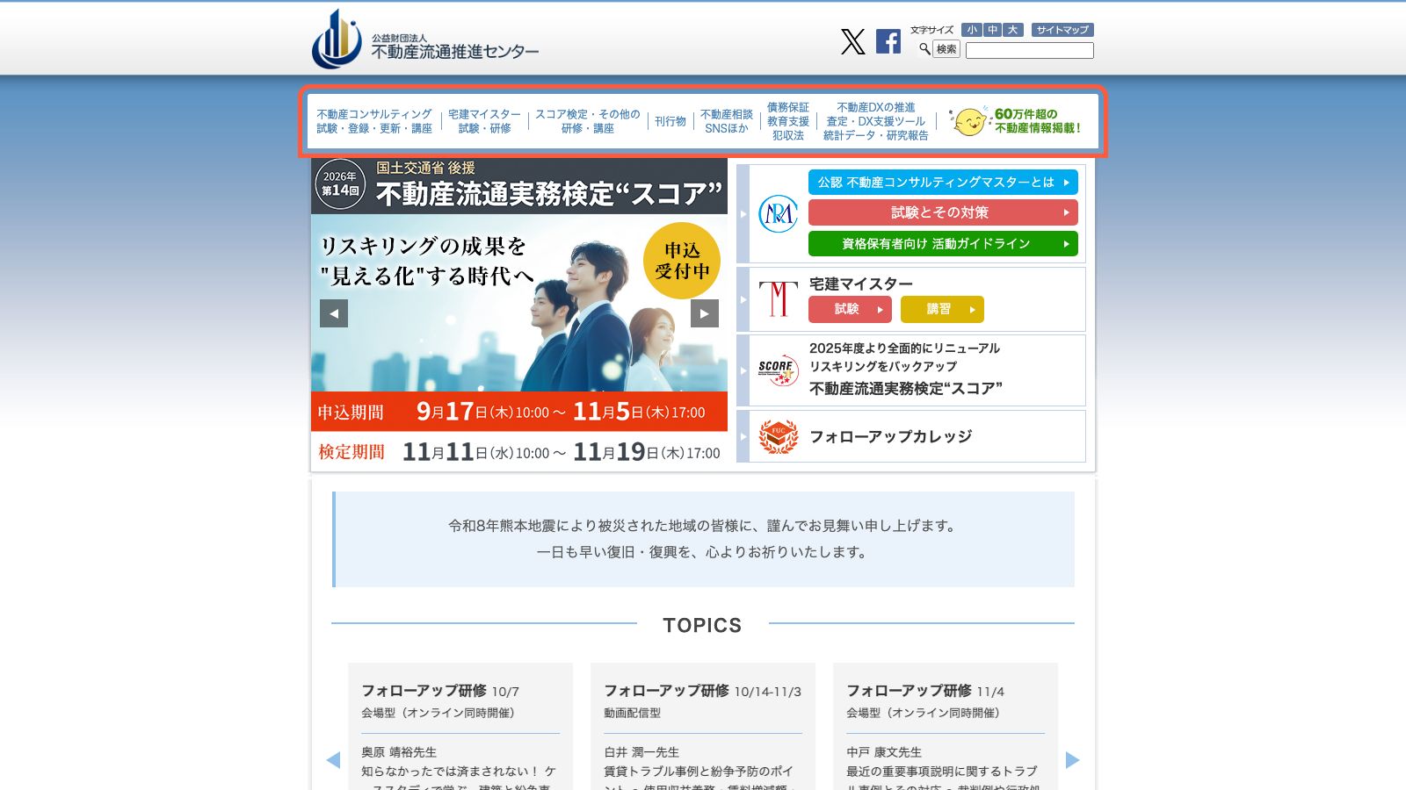Image resolution: width=1406 pixels, height=790 pixels.
Task: Click the consulting master round logo
Action: pos(778,213)
